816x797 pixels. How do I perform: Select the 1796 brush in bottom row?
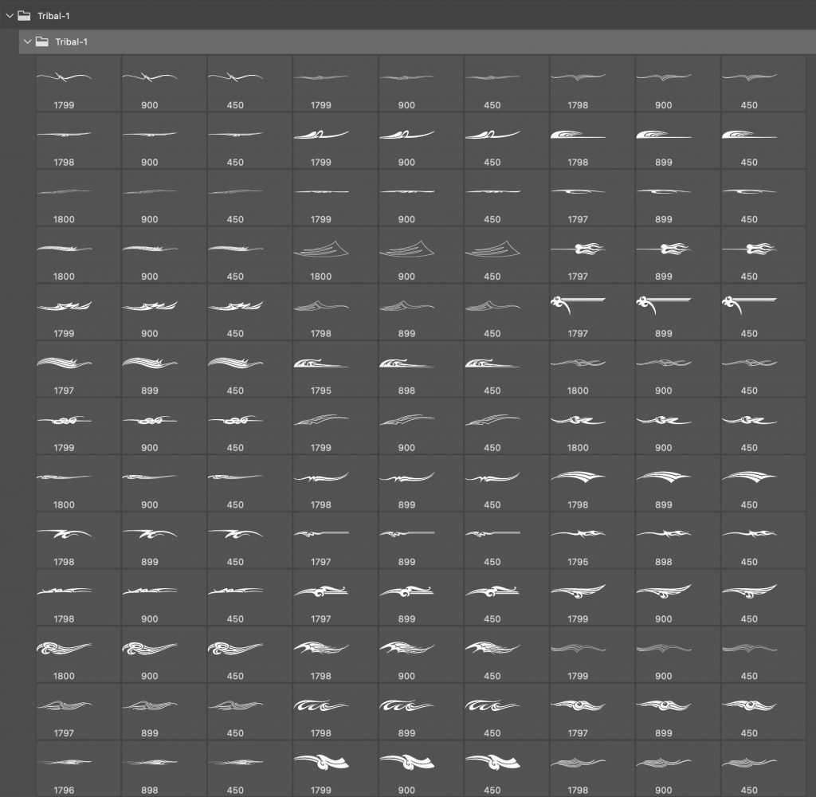tap(64, 768)
